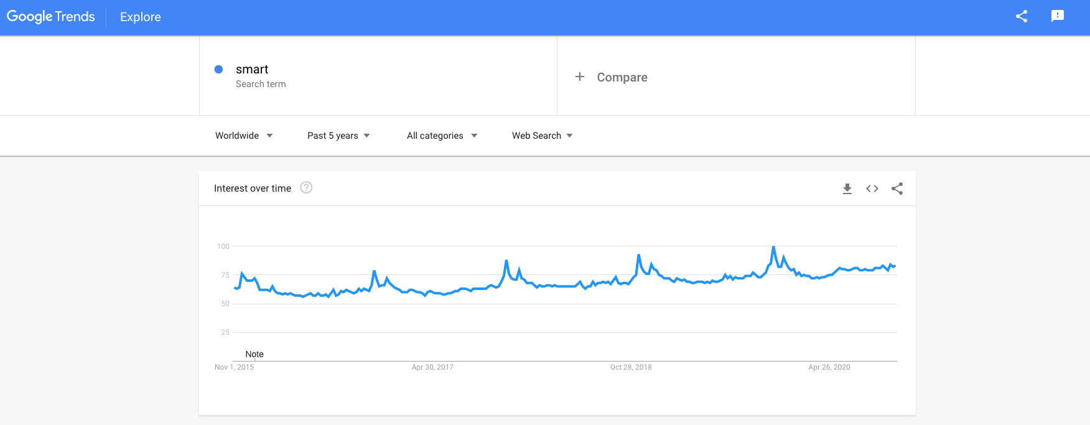Change the Web Search type selector

pos(541,135)
